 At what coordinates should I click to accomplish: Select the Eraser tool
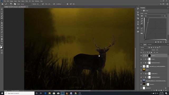coord(2,25)
